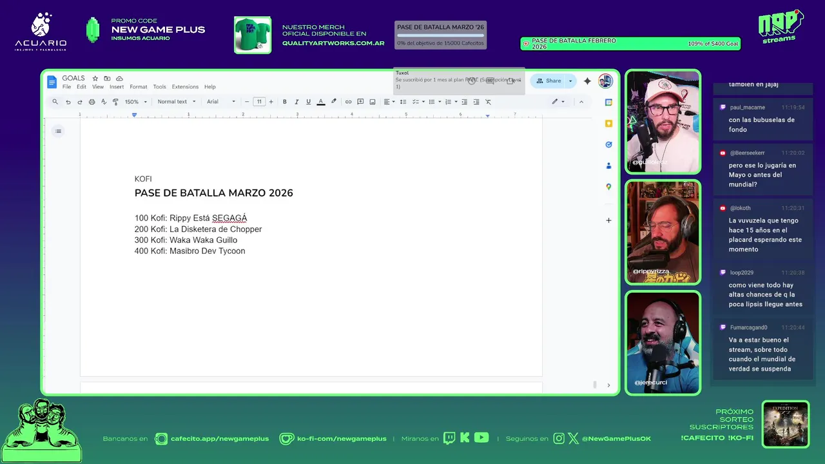This screenshot has height=464, width=825.
Task: Click the search menus magnifier icon
Action: 55,102
